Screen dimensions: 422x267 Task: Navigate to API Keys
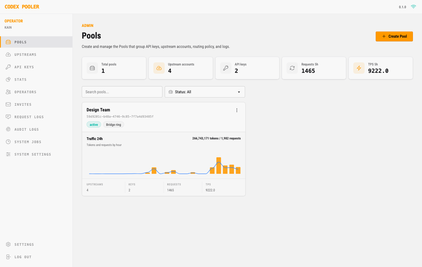pos(36,67)
